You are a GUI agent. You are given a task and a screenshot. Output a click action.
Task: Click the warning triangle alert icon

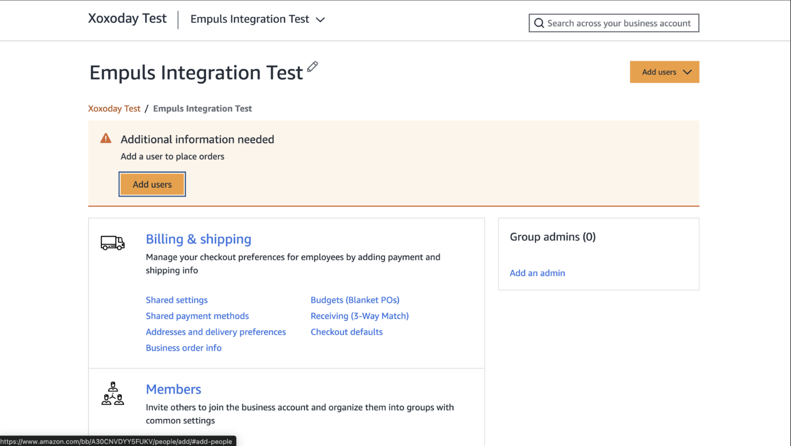tap(106, 138)
